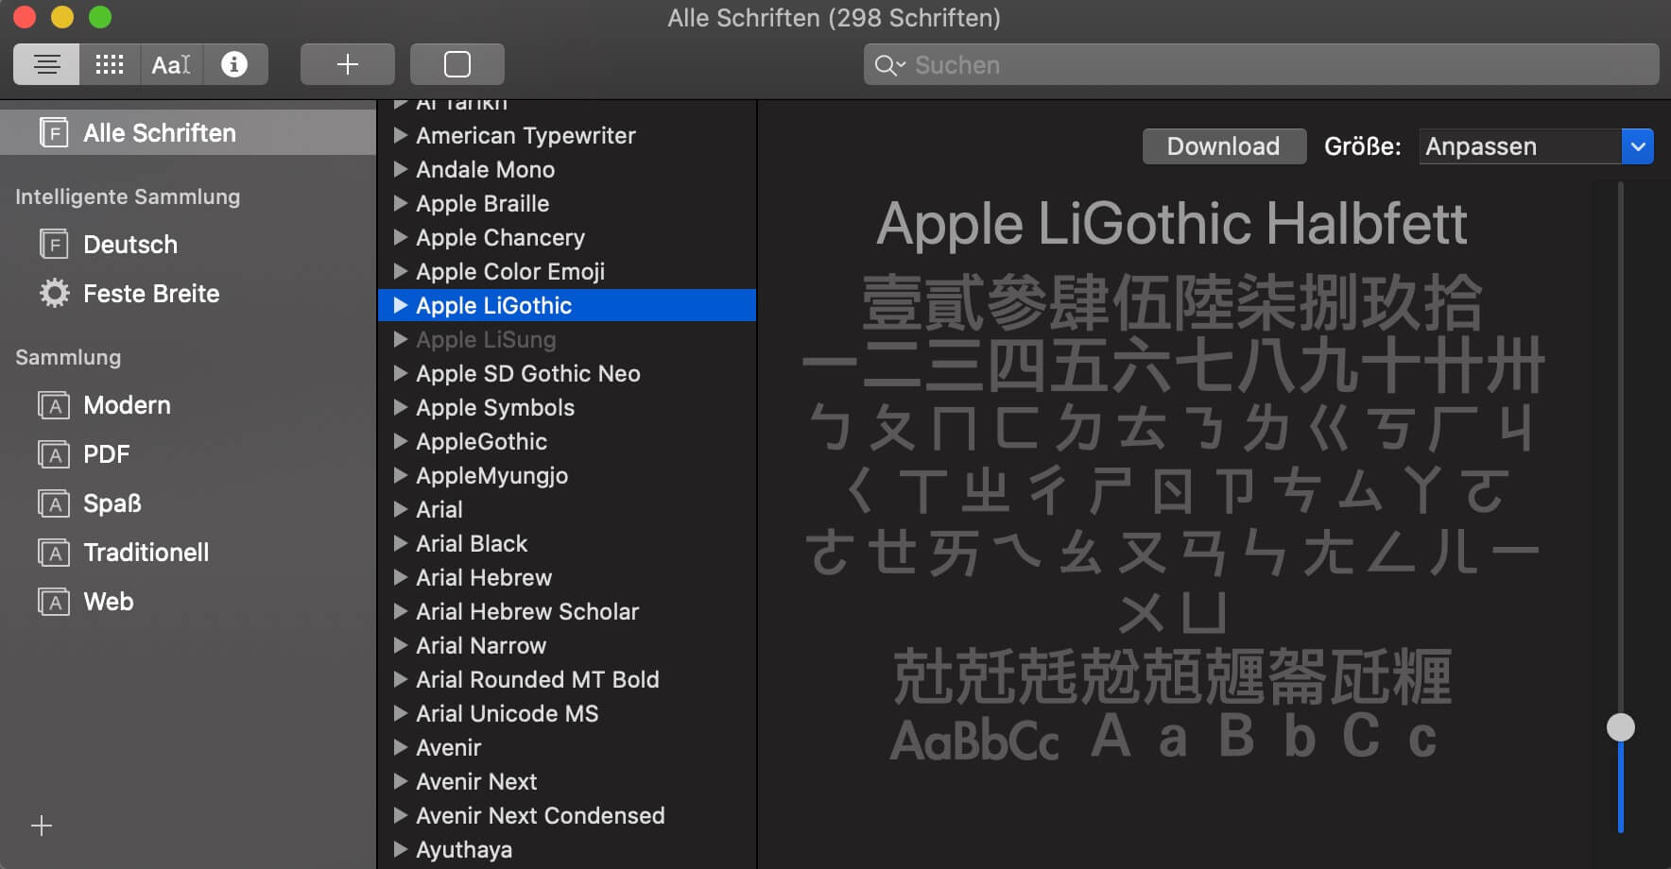Add a new collection with sidebar plus

[x=42, y=826]
